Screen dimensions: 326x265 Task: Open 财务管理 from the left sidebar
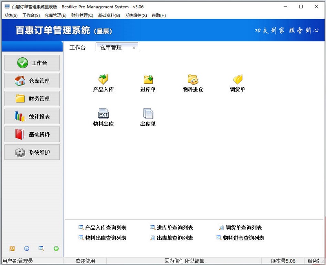32,99
